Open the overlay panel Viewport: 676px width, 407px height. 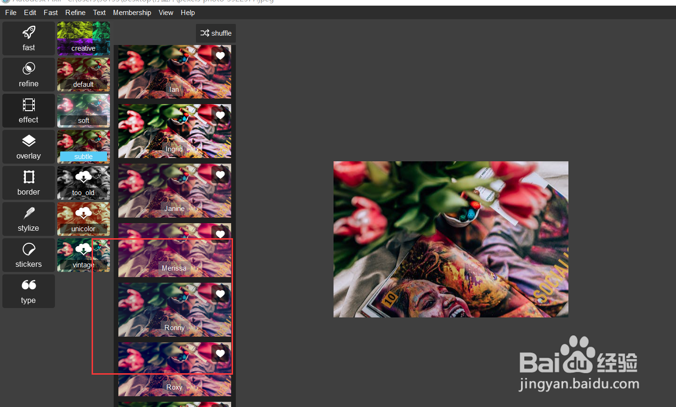pyautogui.click(x=29, y=147)
